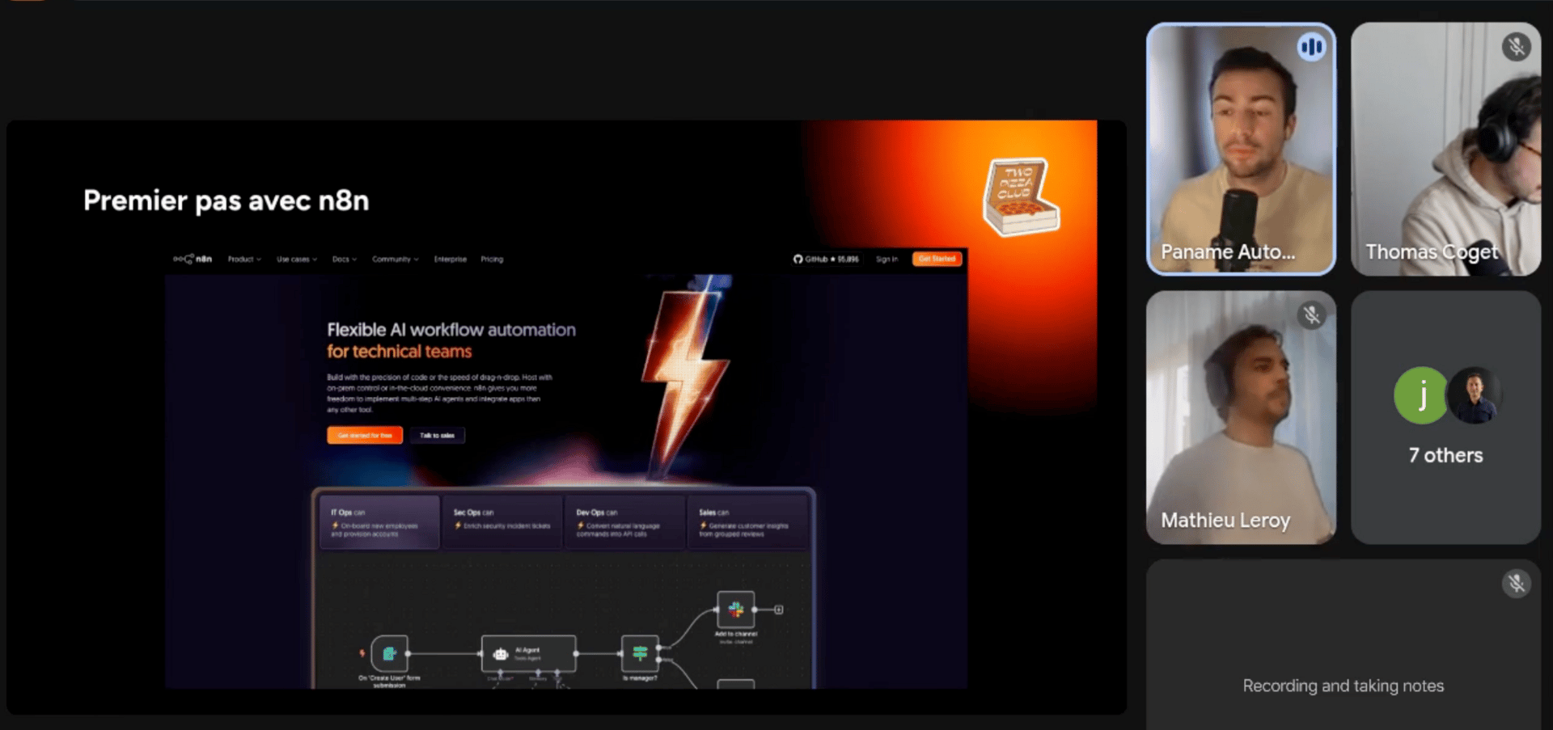Switch to the IT Ops tab
1553x730 pixels.
pos(379,522)
